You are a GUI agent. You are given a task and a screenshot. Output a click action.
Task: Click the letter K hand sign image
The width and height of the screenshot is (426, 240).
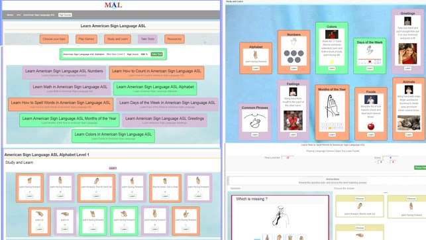coord(155,213)
